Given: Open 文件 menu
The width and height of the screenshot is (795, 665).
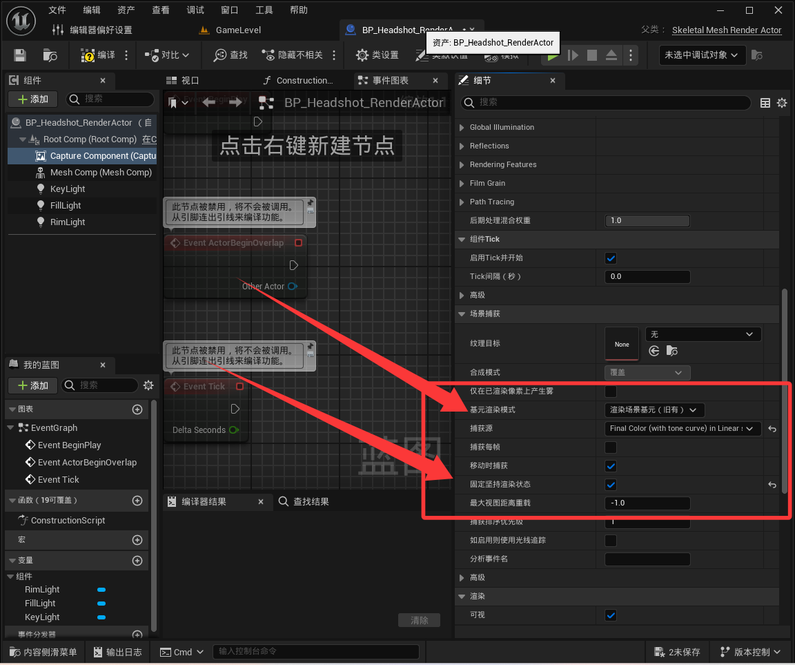Looking at the screenshot, I should point(57,10).
